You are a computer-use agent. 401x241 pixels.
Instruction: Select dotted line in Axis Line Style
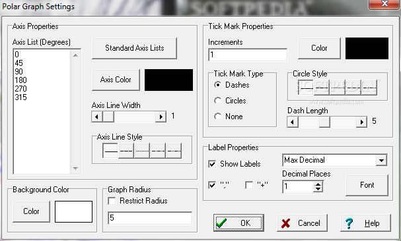142,151
